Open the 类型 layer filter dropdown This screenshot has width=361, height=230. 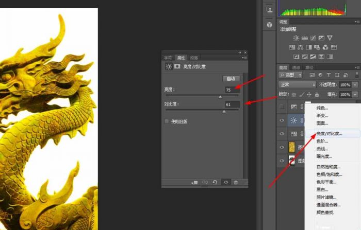click(290, 75)
